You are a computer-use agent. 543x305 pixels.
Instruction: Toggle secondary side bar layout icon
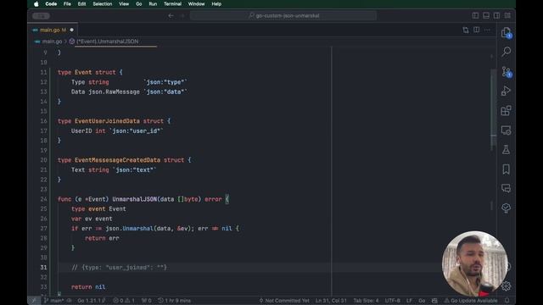pos(496,15)
